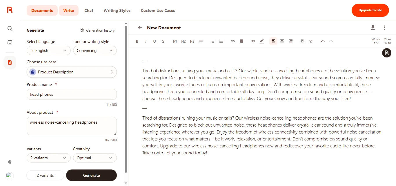396x186 pixels.
Task: Insert a numbered list
Action: coord(221,41)
